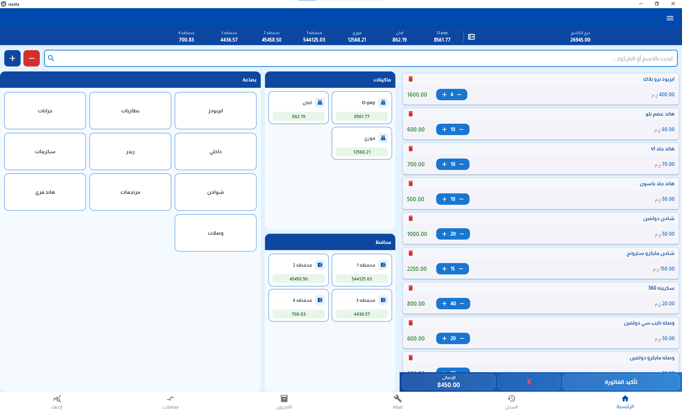Click the بضاعة section header
The height and width of the screenshot is (412, 682).
point(130,80)
